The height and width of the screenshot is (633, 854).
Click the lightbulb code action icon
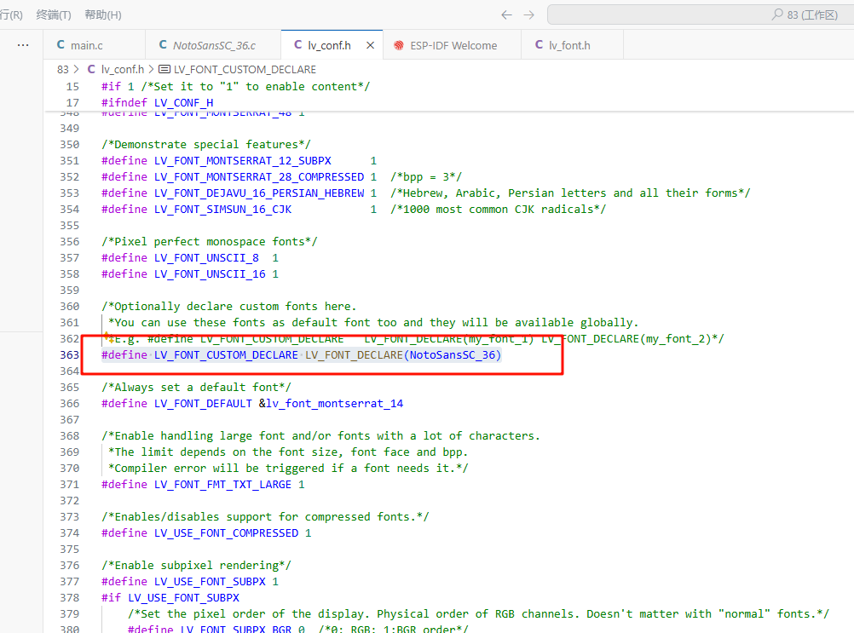[108, 338]
